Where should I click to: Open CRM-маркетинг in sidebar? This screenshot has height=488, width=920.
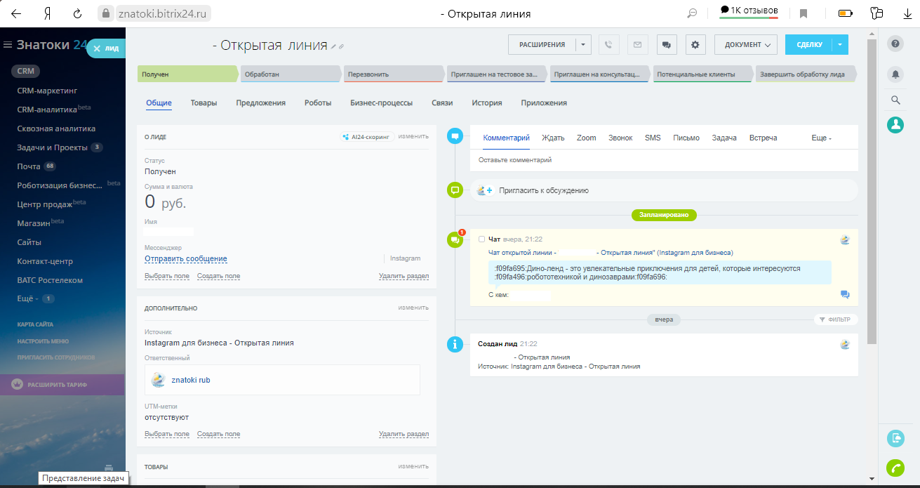click(x=47, y=91)
